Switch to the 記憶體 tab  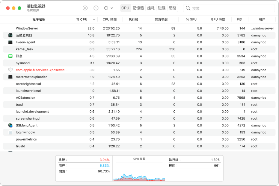(138, 8)
